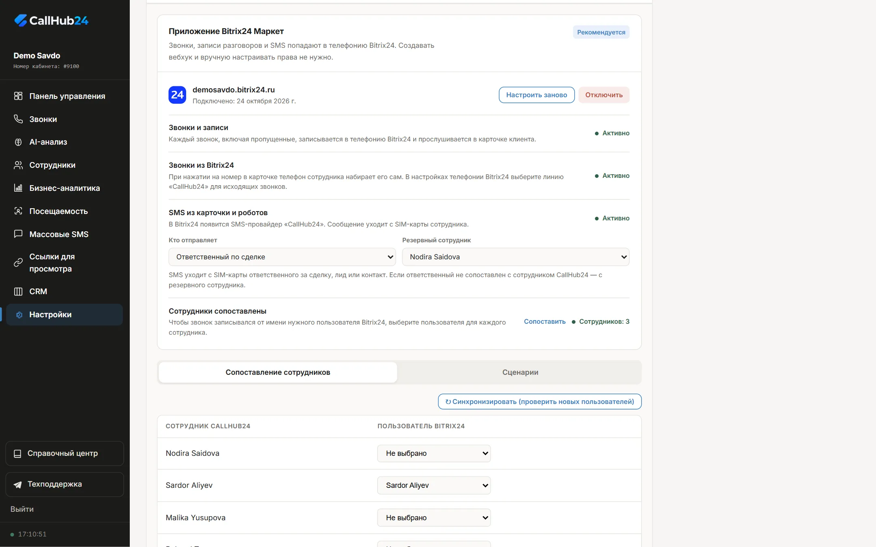Image resolution: width=876 pixels, height=547 pixels.
Task: Click the Сотрудники people icon
Action: tap(18, 165)
